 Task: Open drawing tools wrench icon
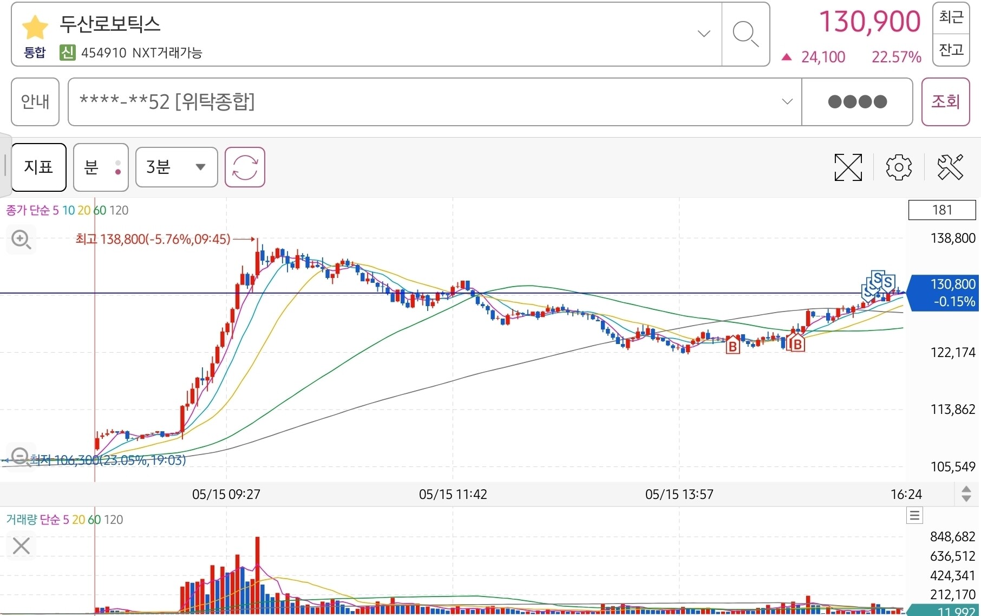[x=951, y=167]
